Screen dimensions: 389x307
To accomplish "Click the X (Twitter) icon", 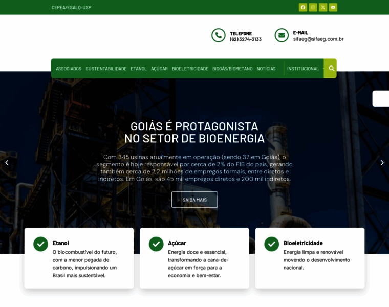I will 323,7.
